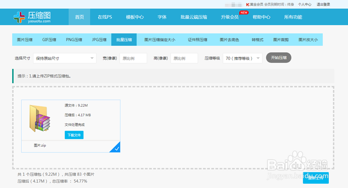Click the 退出登录 link
The image size is (348, 188).
(323, 4)
